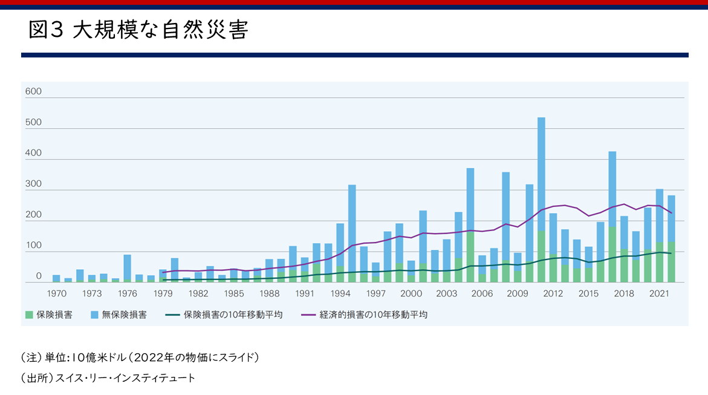Click the 600 y-axis label
Viewport: 708px width, 395px height.
(33, 92)
